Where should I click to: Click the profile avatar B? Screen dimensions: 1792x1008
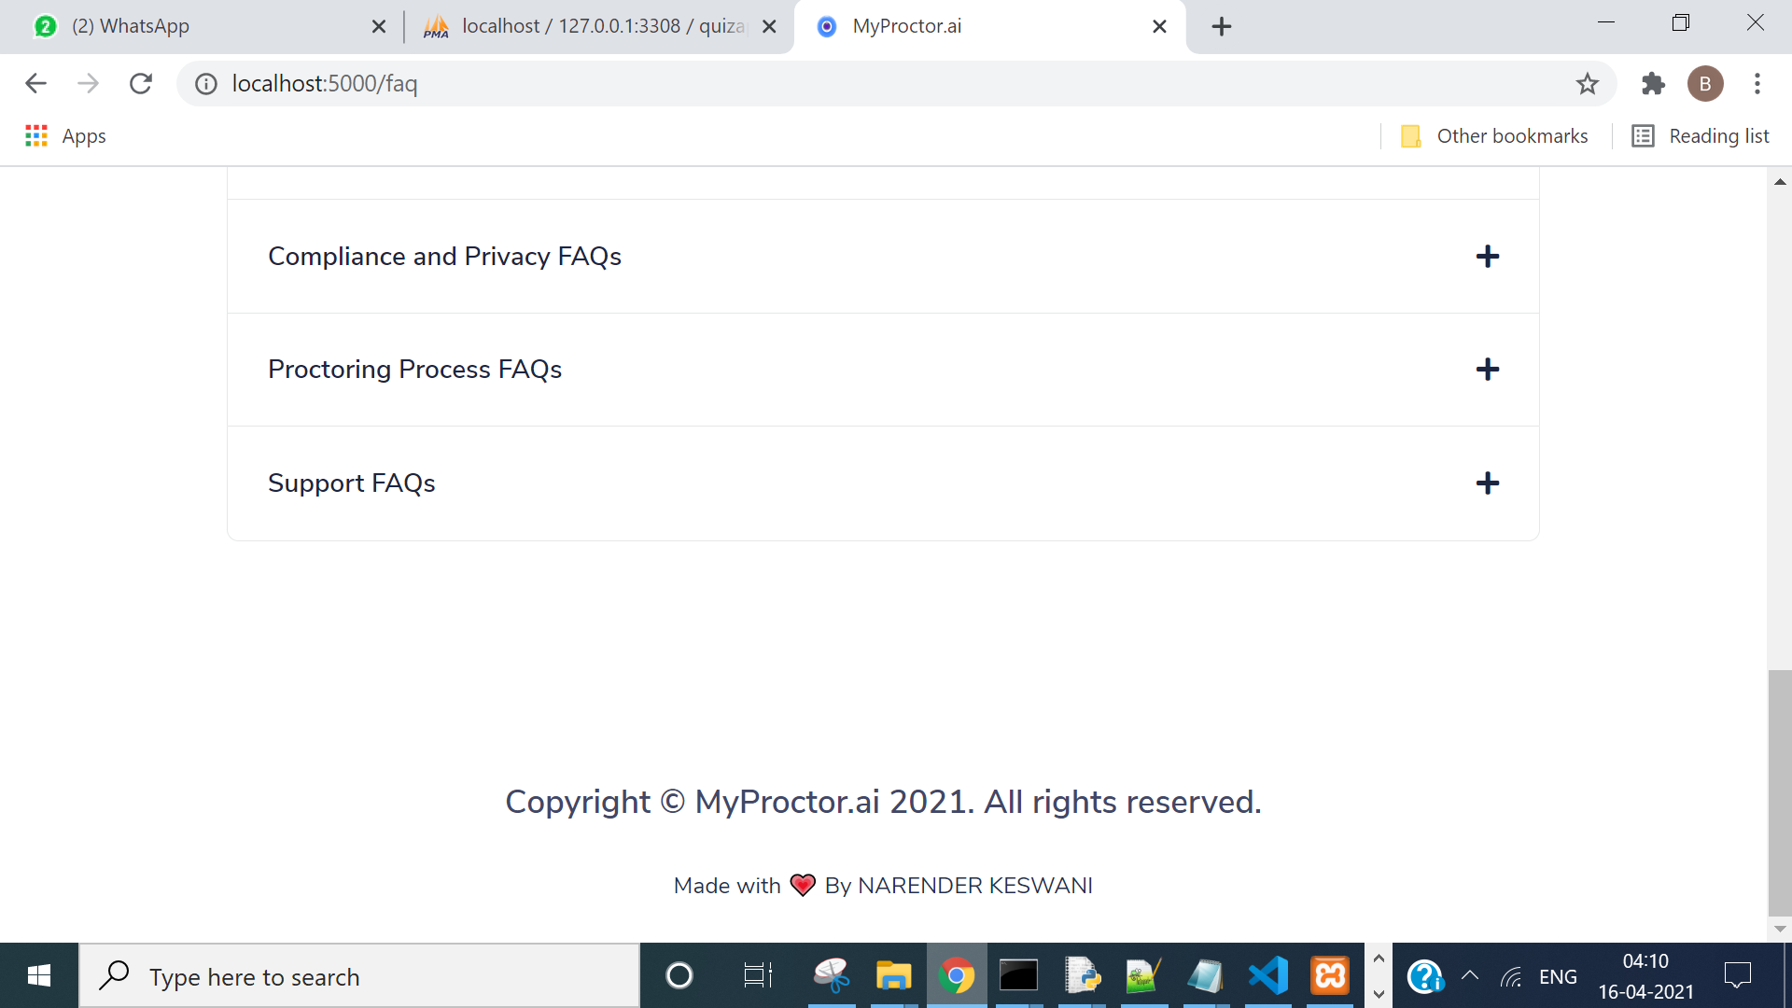tap(1705, 84)
